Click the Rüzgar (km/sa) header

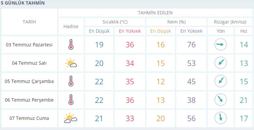230,22
